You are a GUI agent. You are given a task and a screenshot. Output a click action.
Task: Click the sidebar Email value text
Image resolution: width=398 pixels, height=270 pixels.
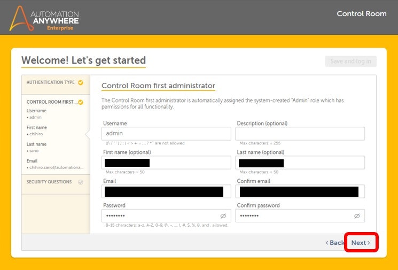point(55,167)
